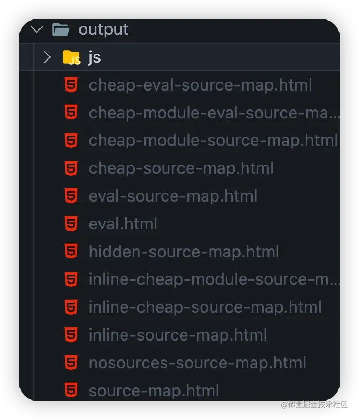Image resolution: width=359 pixels, height=420 pixels.
Task: Select the output folder label
Action: [x=103, y=29]
